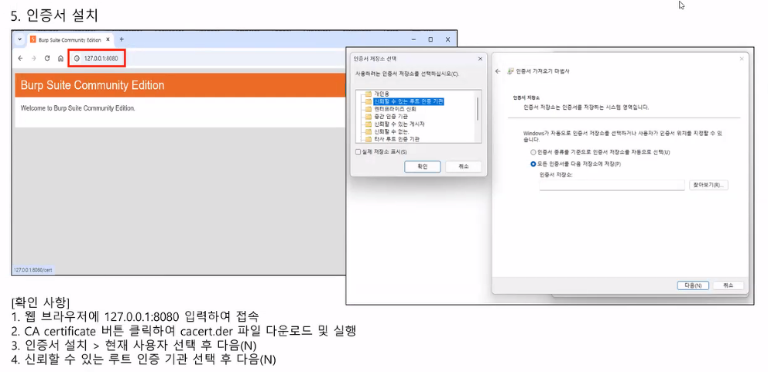
Task: Click the folder icon beside 신뢰할 수 있는 루트 인증 기관
Action: point(369,101)
